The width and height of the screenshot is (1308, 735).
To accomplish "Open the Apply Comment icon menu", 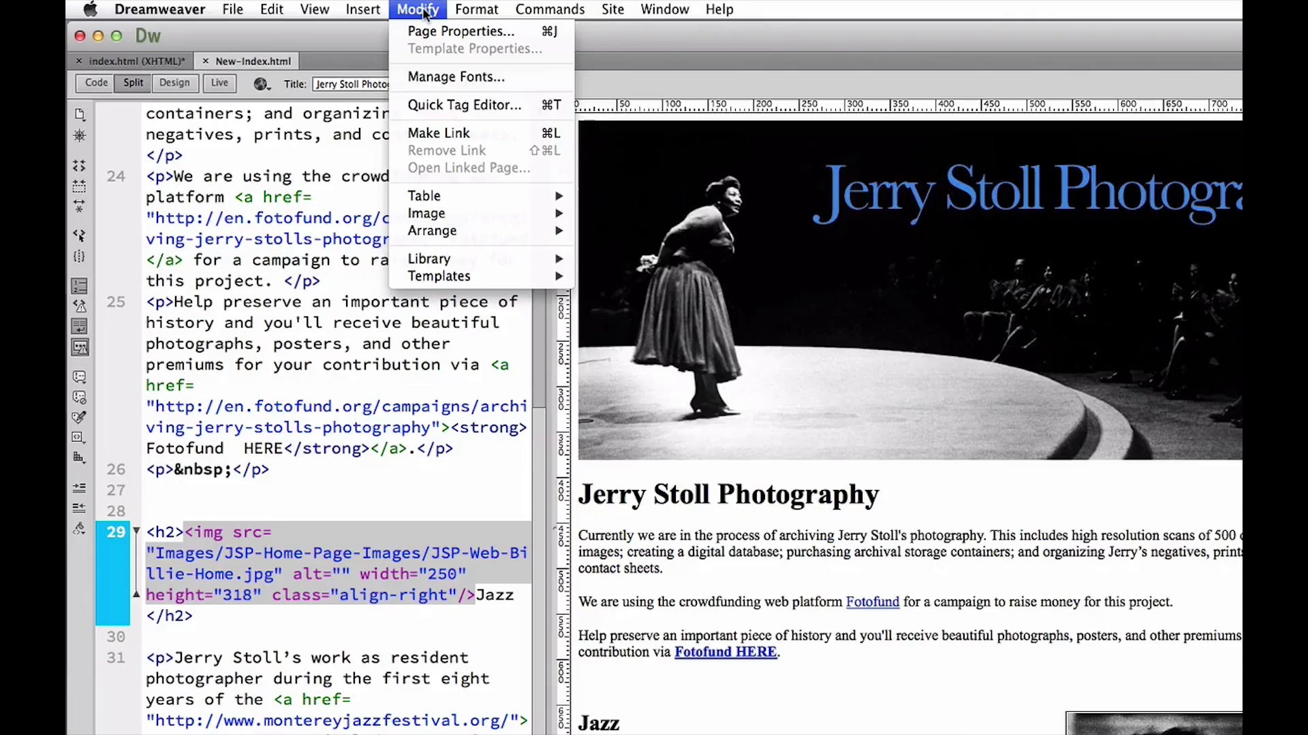I will (x=80, y=377).
